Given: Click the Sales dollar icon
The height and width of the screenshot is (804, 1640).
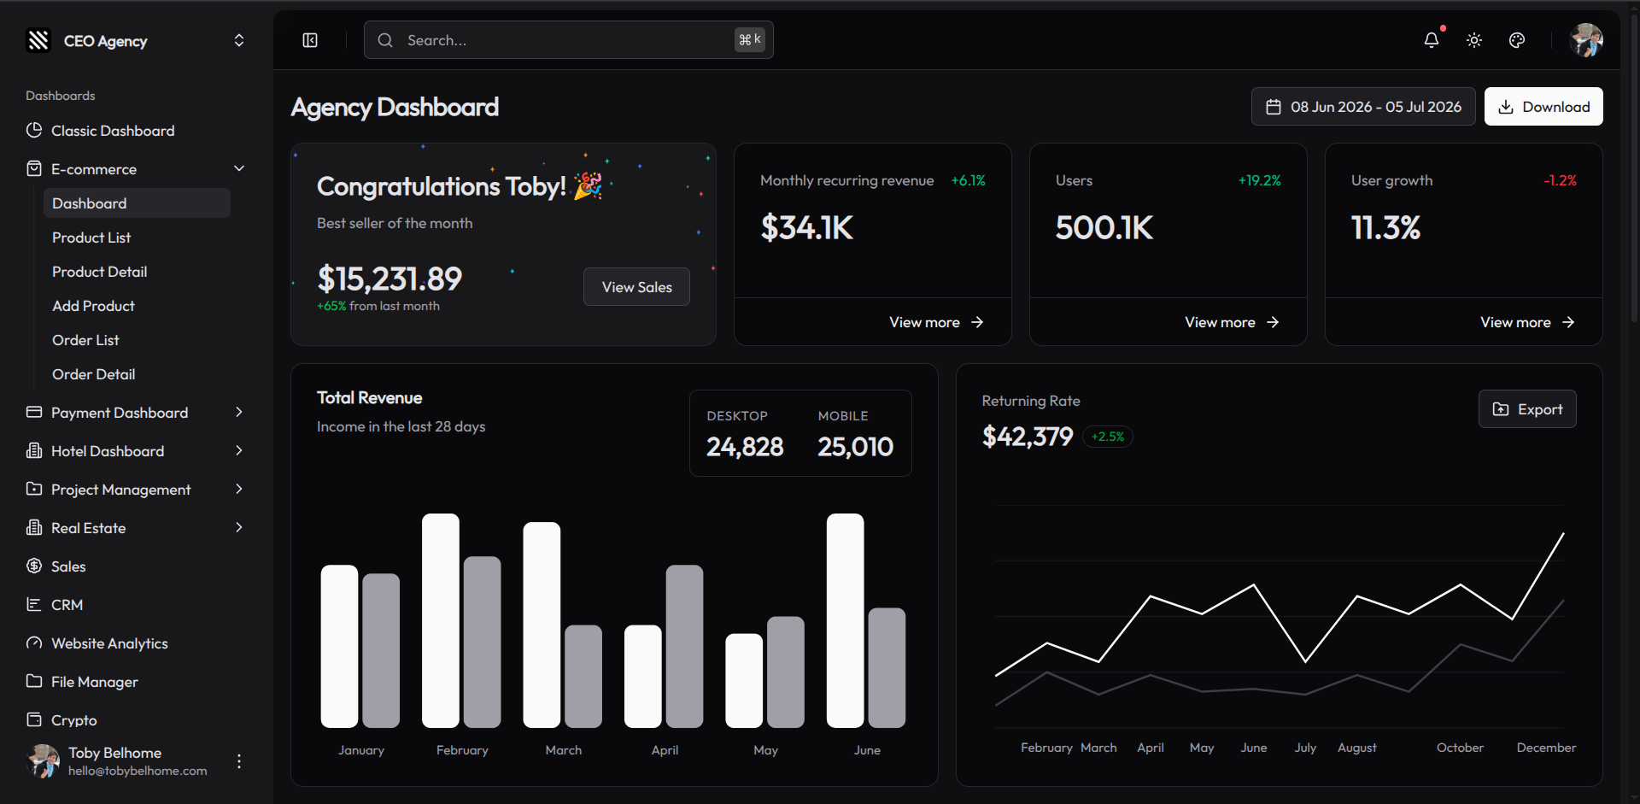Looking at the screenshot, I should [x=34, y=566].
